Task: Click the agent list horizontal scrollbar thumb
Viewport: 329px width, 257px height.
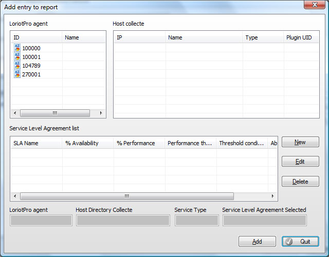Action: [55, 113]
